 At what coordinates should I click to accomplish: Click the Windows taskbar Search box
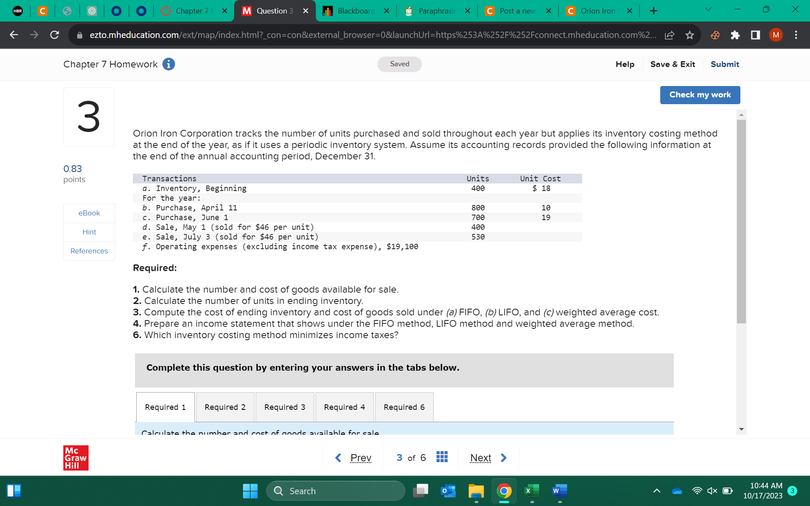(335, 491)
